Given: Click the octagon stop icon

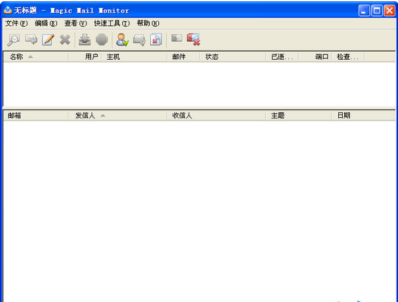Looking at the screenshot, I should point(102,40).
